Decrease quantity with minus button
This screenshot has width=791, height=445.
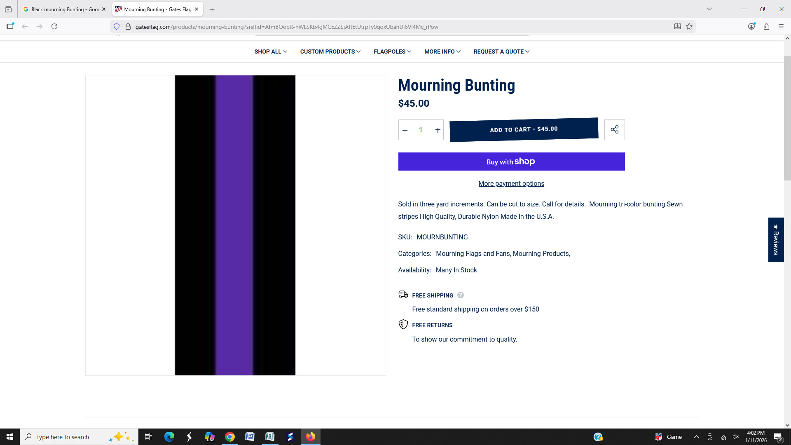(405, 130)
